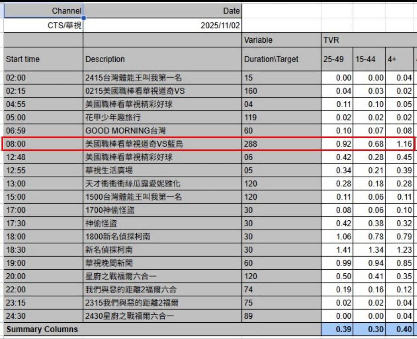Click the Summary Columns row label

42,329
